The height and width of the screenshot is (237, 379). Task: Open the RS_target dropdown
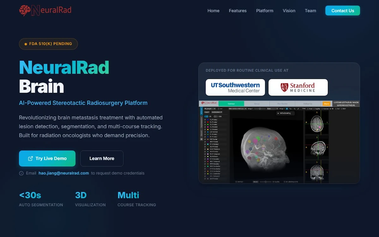click(x=210, y=109)
